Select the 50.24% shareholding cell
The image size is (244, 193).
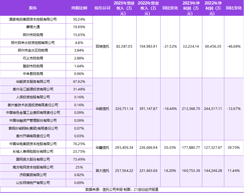[x=79, y=19]
